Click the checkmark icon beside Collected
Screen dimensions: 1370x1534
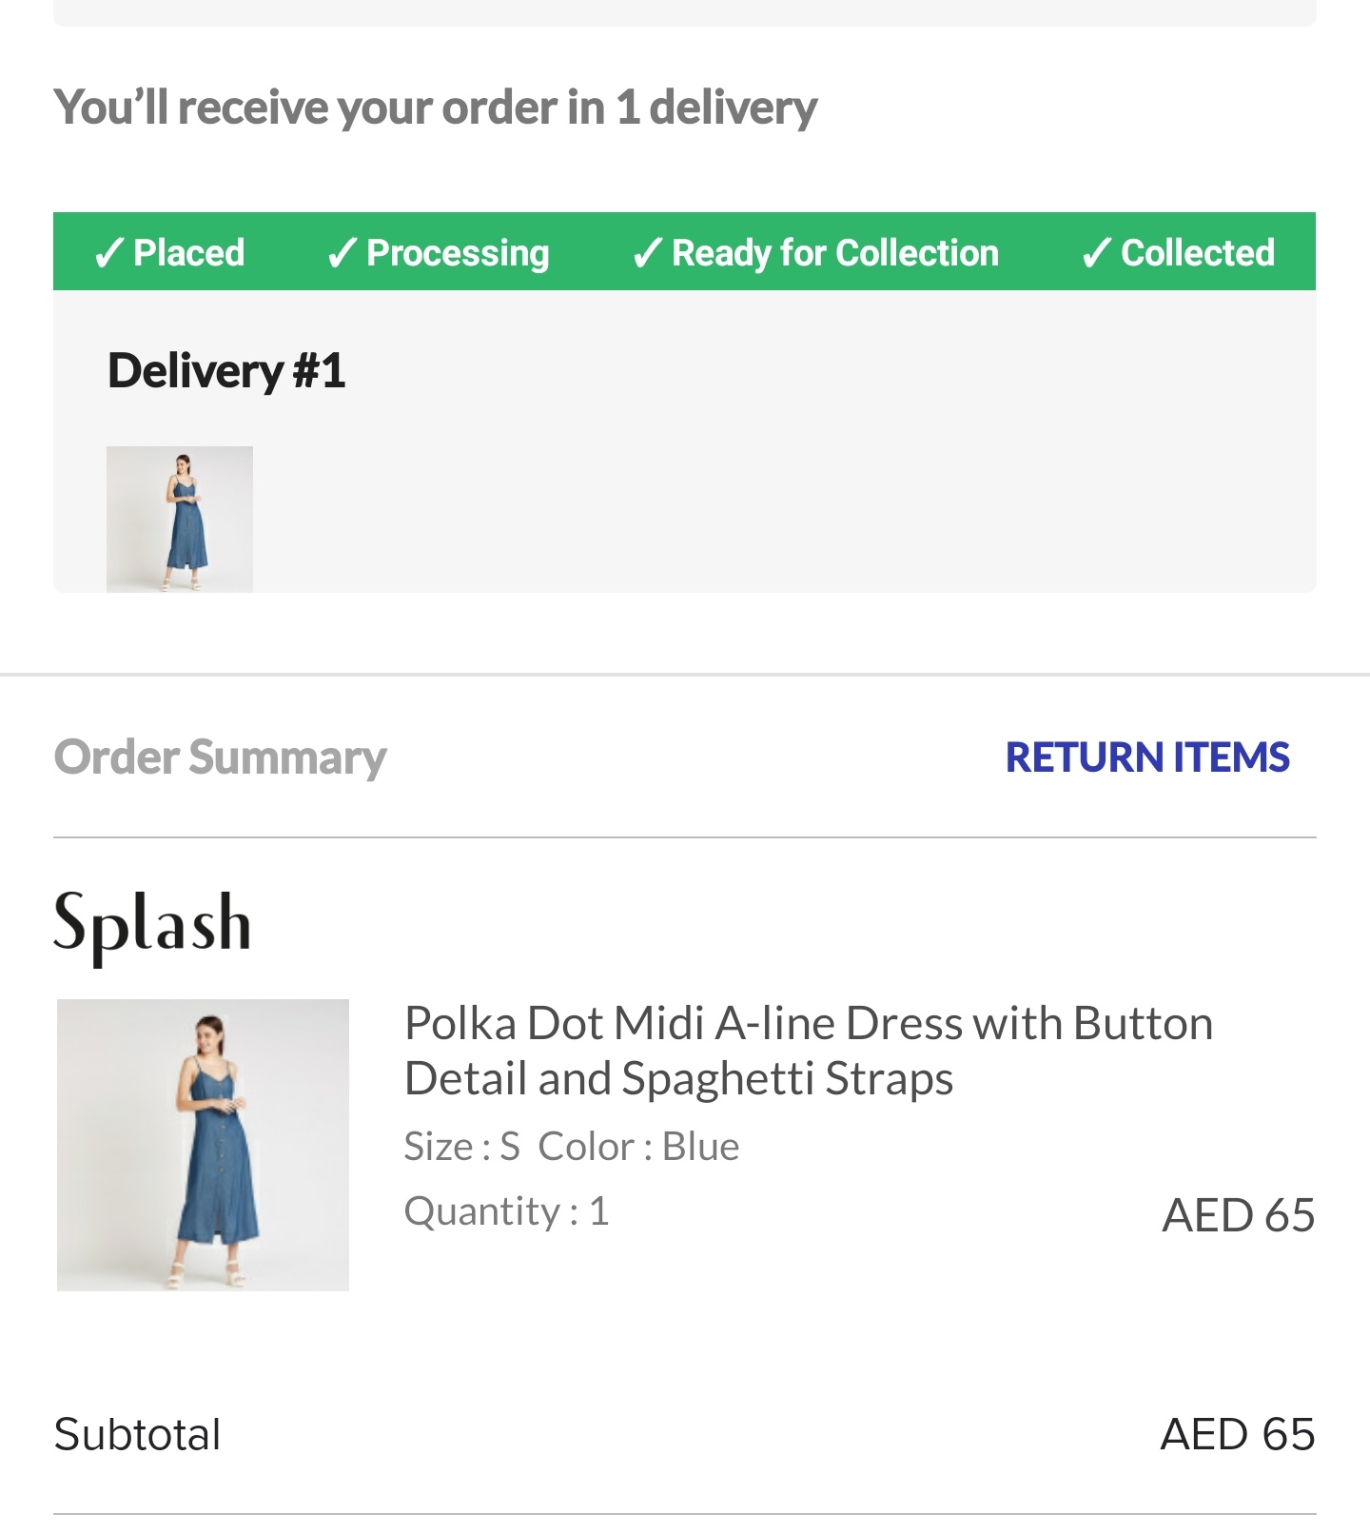1096,253
